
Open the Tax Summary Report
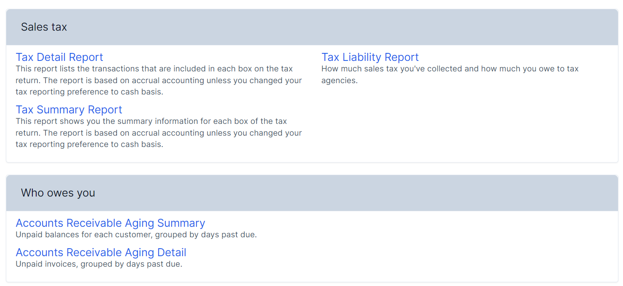click(x=69, y=110)
